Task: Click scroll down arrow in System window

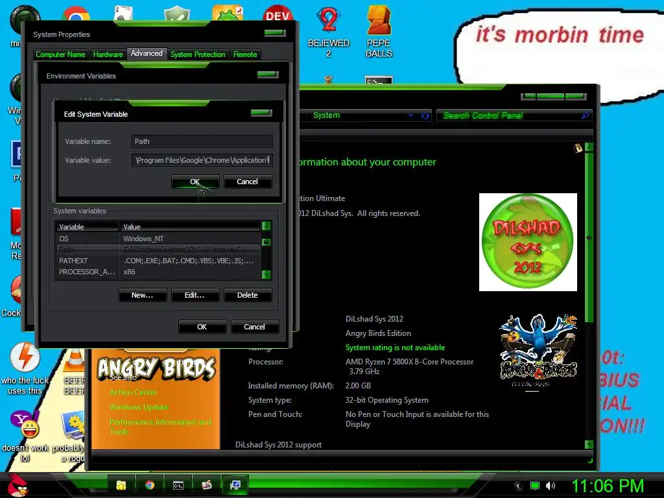Action: pos(589,444)
